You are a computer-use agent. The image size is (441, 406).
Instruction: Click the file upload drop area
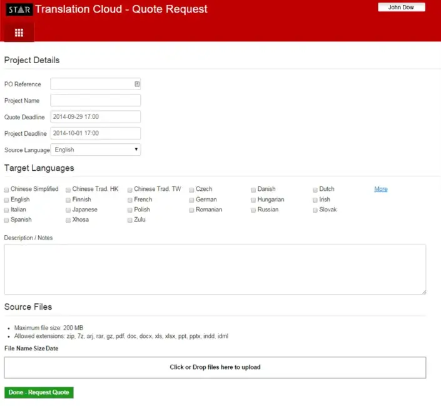215,367
